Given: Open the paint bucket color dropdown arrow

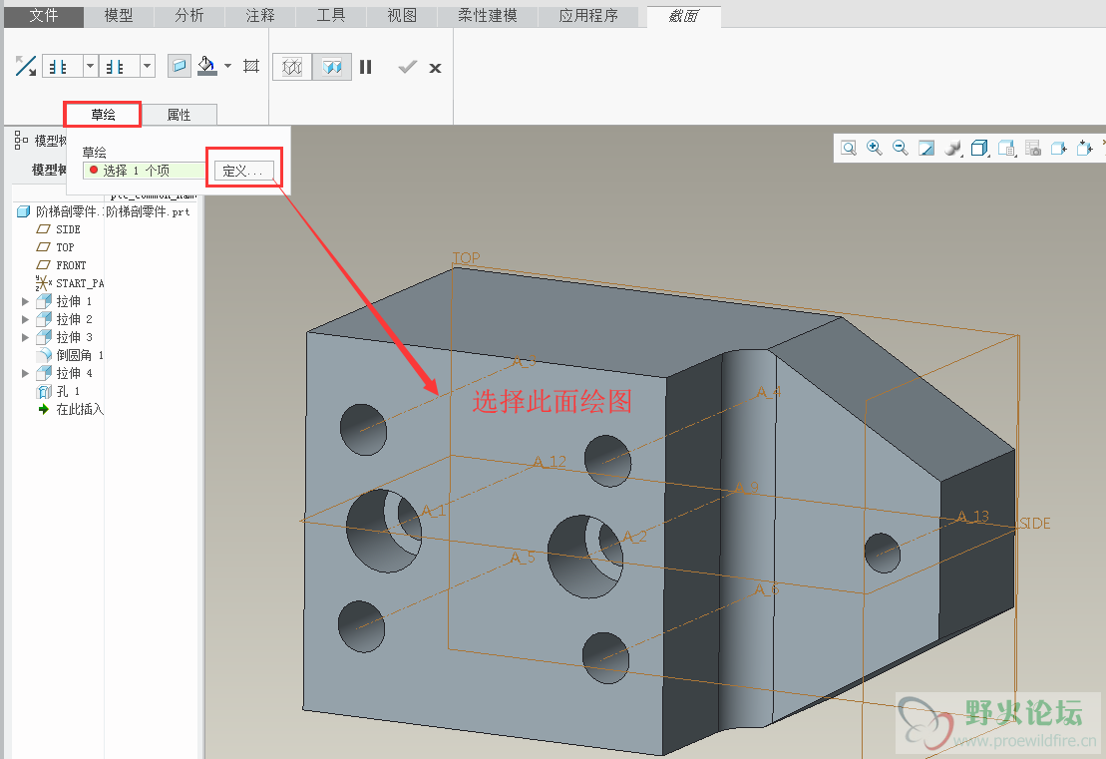Looking at the screenshot, I should pyautogui.click(x=227, y=66).
